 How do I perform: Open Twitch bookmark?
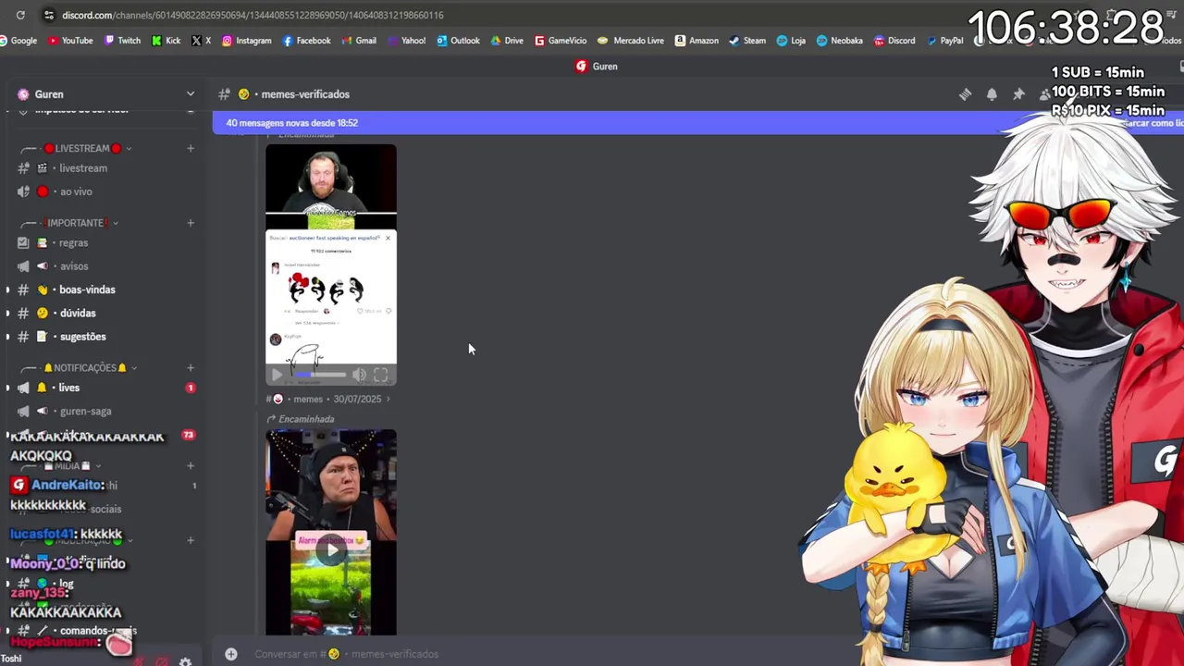coord(122,41)
